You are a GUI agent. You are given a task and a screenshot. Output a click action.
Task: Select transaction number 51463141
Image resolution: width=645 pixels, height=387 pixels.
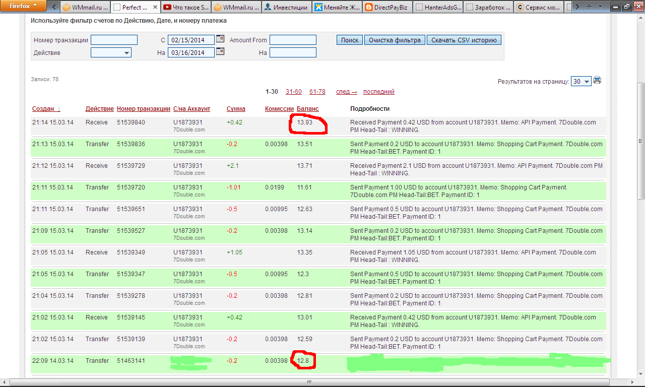[131, 361]
